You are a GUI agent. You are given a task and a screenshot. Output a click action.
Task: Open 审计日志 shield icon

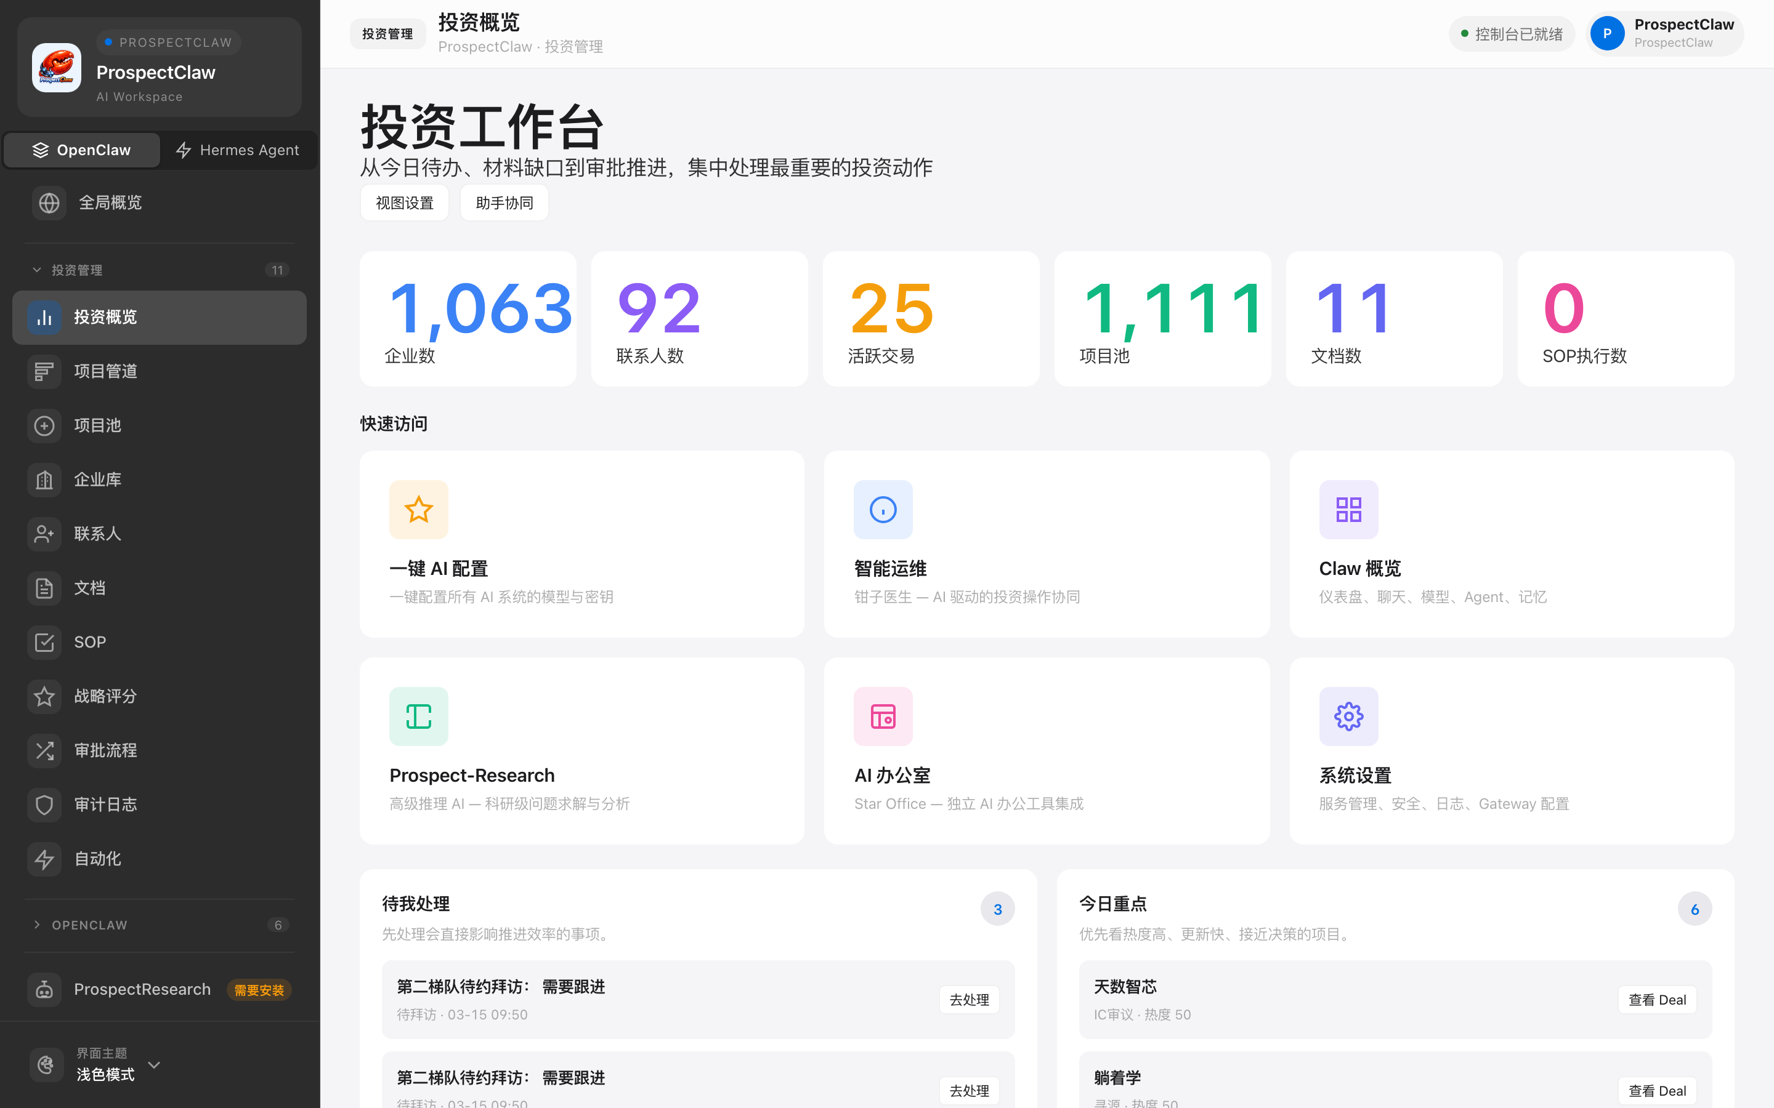tap(44, 804)
